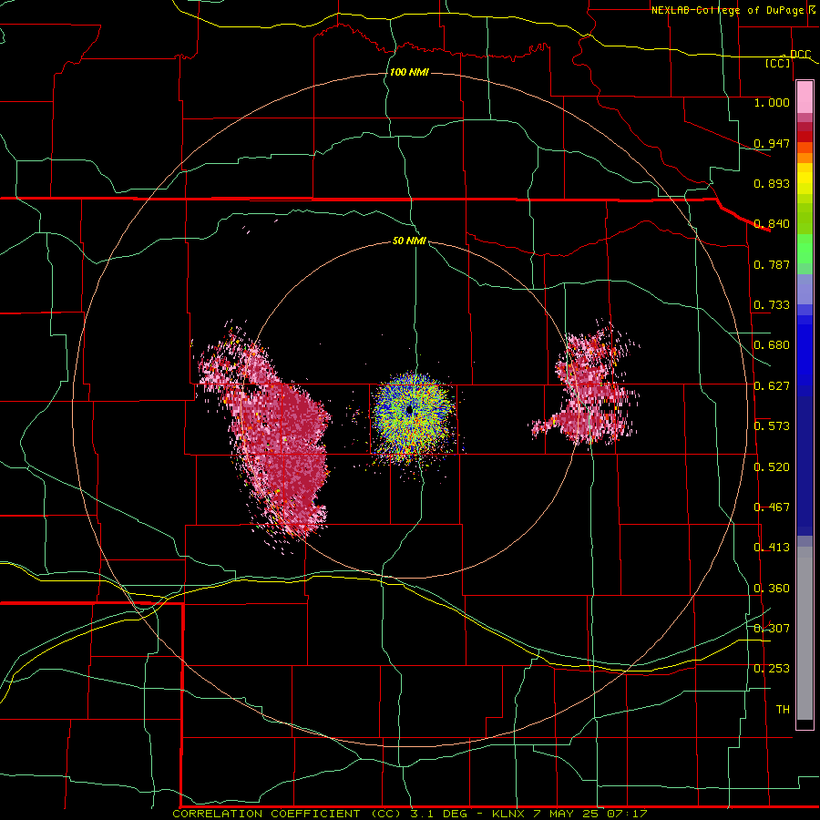820x820 pixels.
Task: Click the NEXLAB-College of DuPage label
Action: coord(728,10)
